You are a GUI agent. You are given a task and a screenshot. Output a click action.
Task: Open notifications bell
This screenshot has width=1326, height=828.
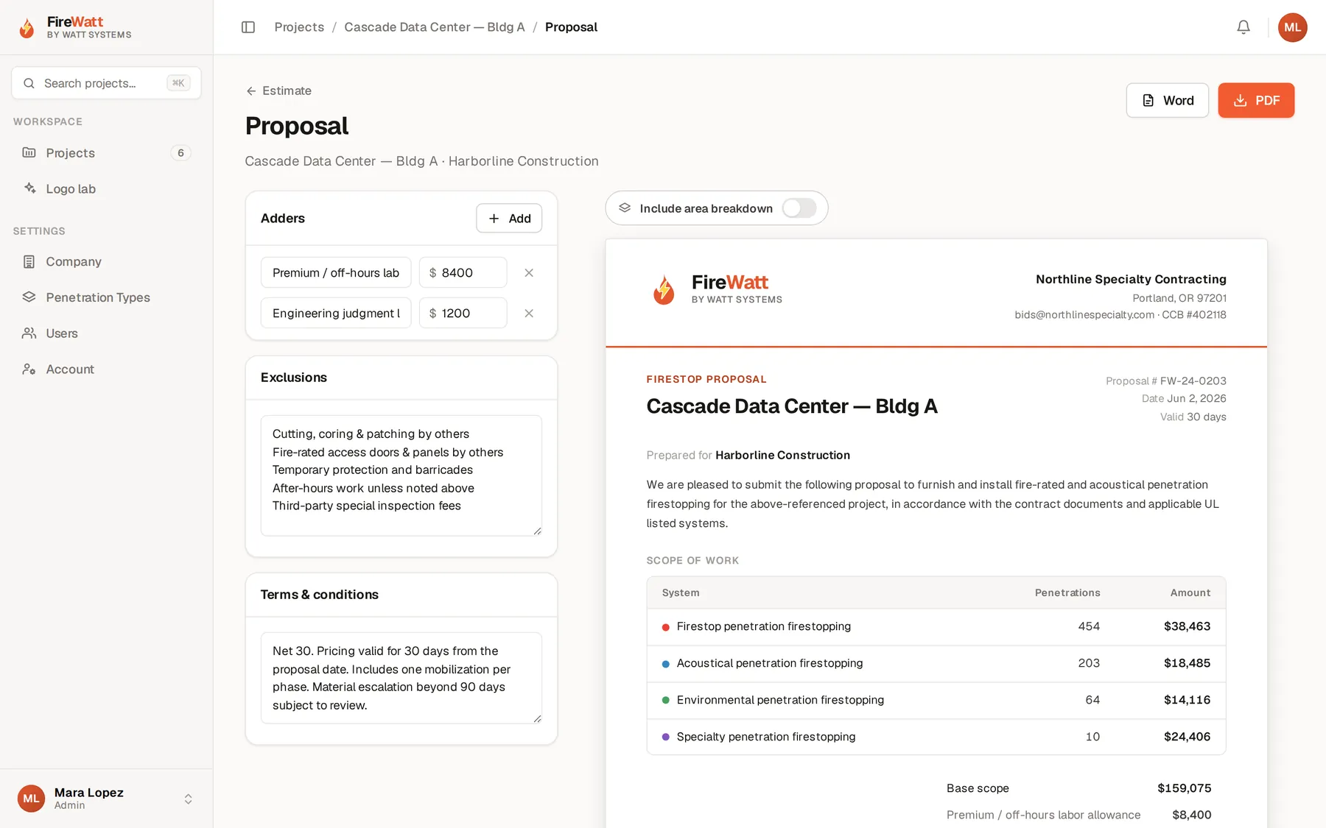point(1243,27)
